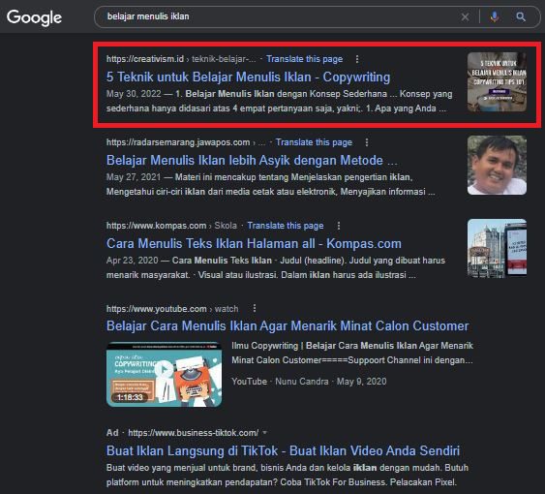Click the building thumbnail of the Kompas result
Screen dimensions: 545x494
pos(497,248)
